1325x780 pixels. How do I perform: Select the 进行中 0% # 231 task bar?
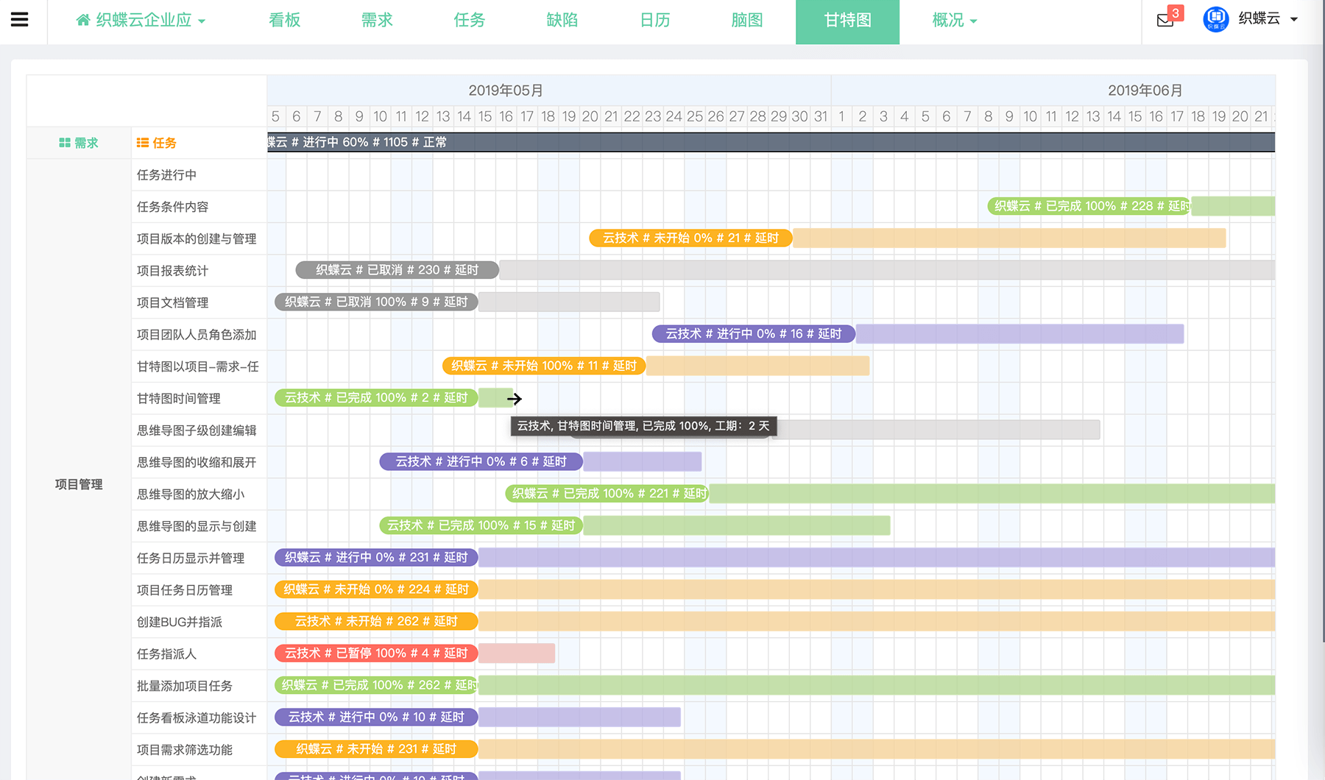coord(376,557)
